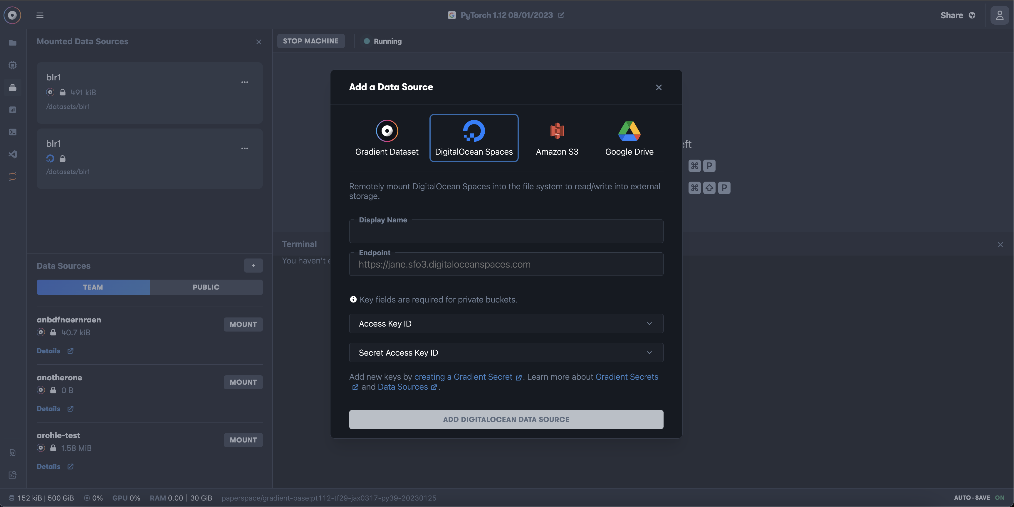Close the Mounted Data Sources panel
This screenshot has width=1014, height=507.
click(x=258, y=42)
